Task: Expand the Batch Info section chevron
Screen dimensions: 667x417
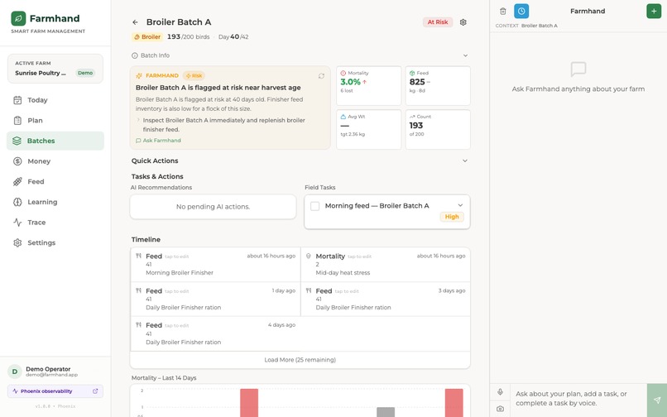Action: [465, 55]
